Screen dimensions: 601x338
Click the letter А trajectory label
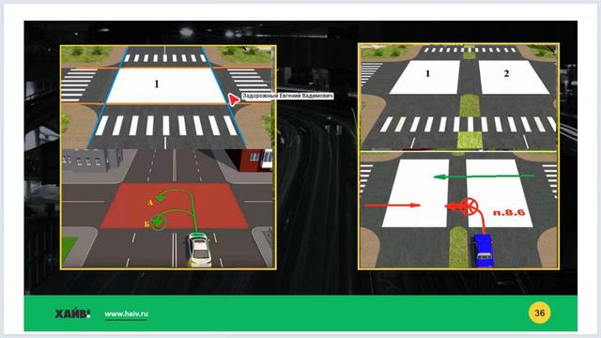click(150, 203)
